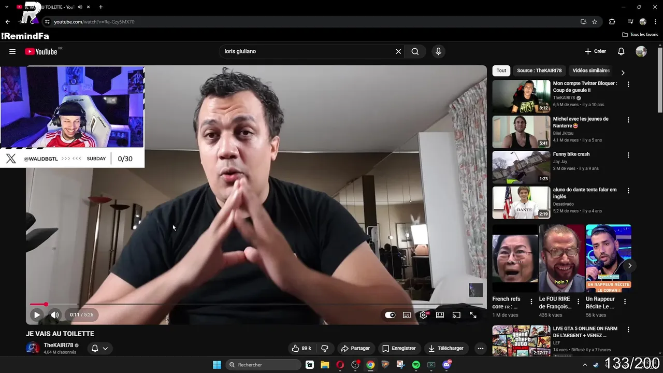Open YouTube notifications bell in header

coord(621,51)
